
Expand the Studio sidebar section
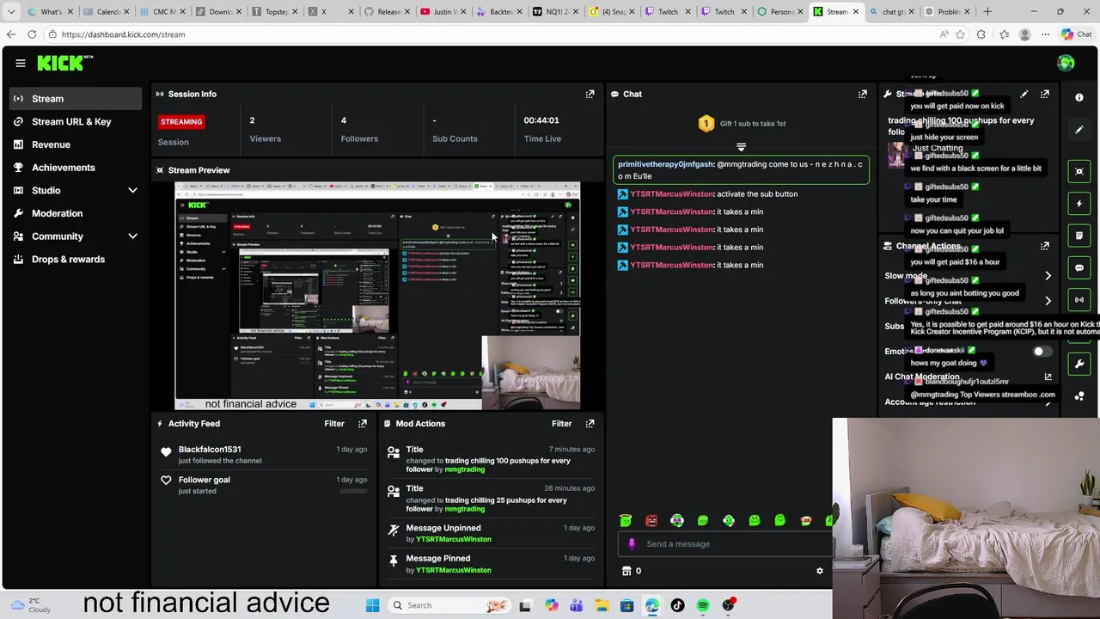tap(132, 190)
